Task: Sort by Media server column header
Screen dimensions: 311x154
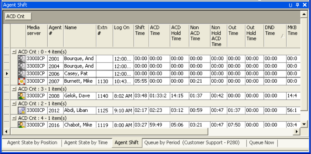Action: tap(37, 36)
